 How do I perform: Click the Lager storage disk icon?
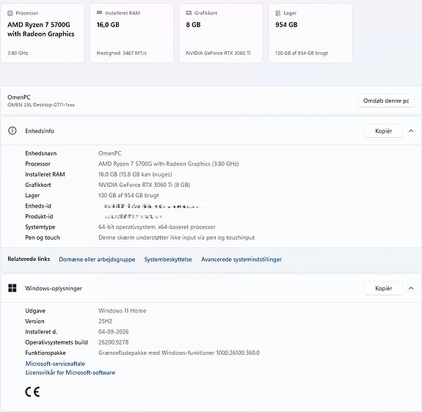tap(278, 13)
